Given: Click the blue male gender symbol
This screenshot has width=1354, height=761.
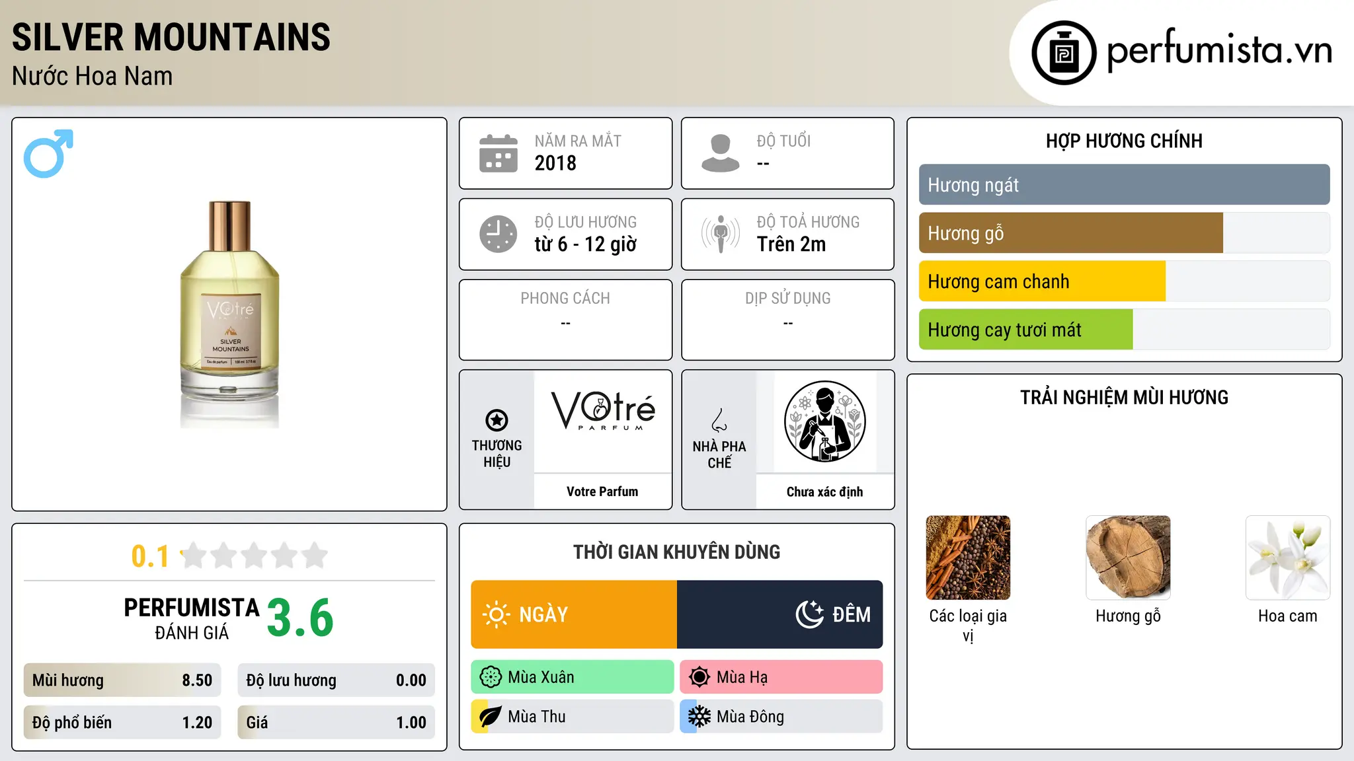Looking at the screenshot, I should (x=48, y=153).
